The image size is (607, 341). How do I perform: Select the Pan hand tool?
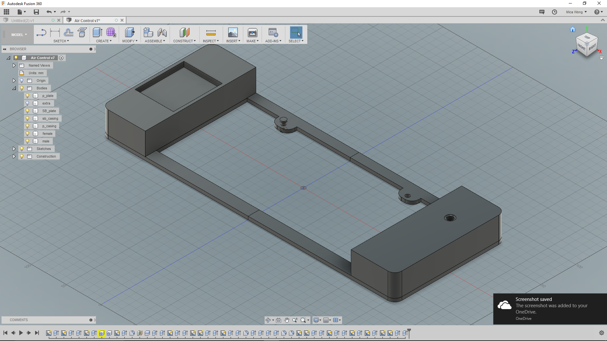pos(287,320)
